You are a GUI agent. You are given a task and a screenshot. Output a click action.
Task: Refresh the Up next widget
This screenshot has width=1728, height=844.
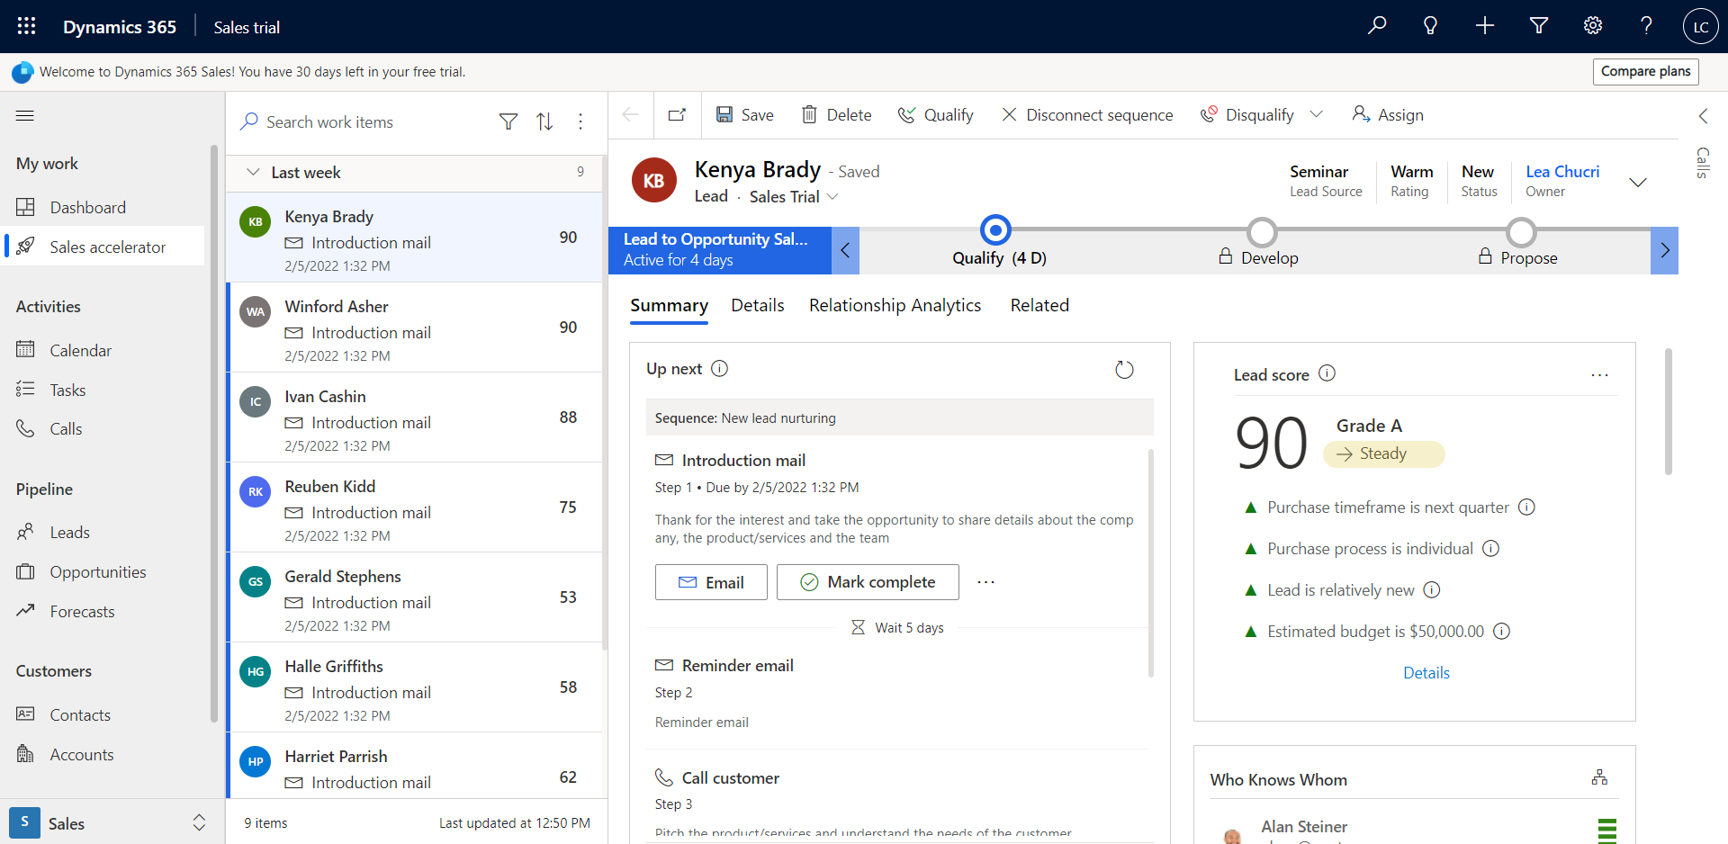pyautogui.click(x=1124, y=369)
